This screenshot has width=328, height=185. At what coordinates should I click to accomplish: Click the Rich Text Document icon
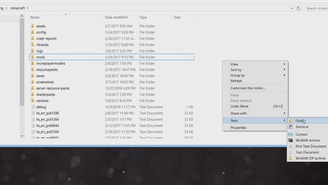[291, 146]
